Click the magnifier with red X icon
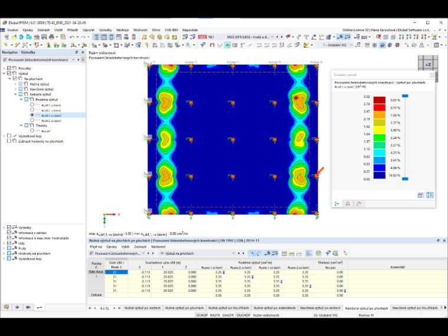Image resolution: width=448 pixels, height=336 pixels. coord(378,37)
